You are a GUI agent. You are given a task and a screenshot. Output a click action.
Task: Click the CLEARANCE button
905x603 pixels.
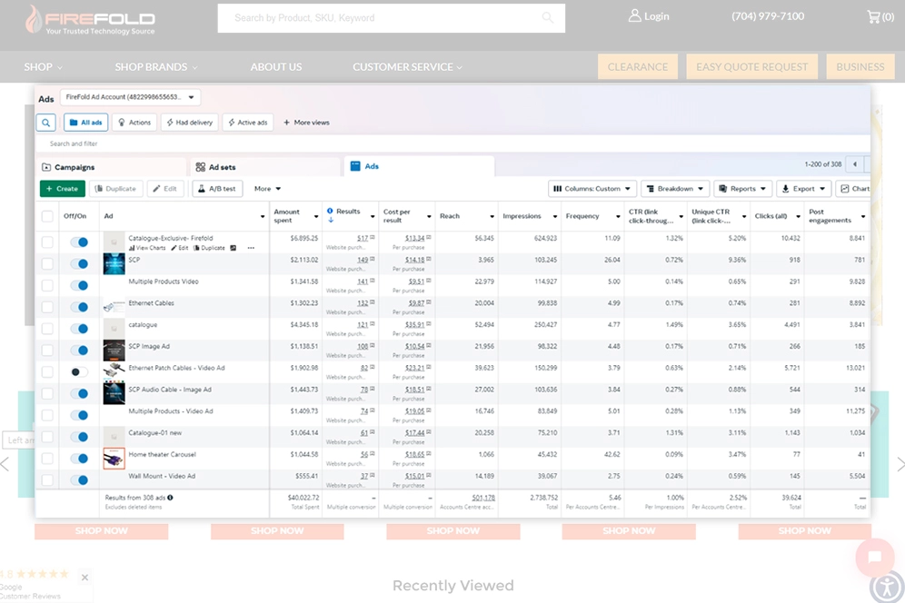(638, 67)
